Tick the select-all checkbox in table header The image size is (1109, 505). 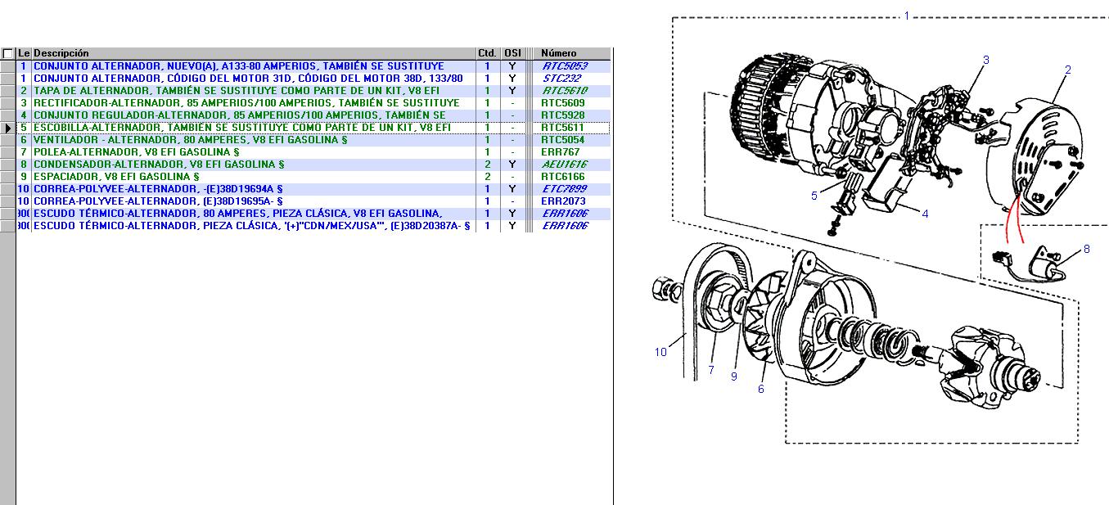pyautogui.click(x=7, y=53)
